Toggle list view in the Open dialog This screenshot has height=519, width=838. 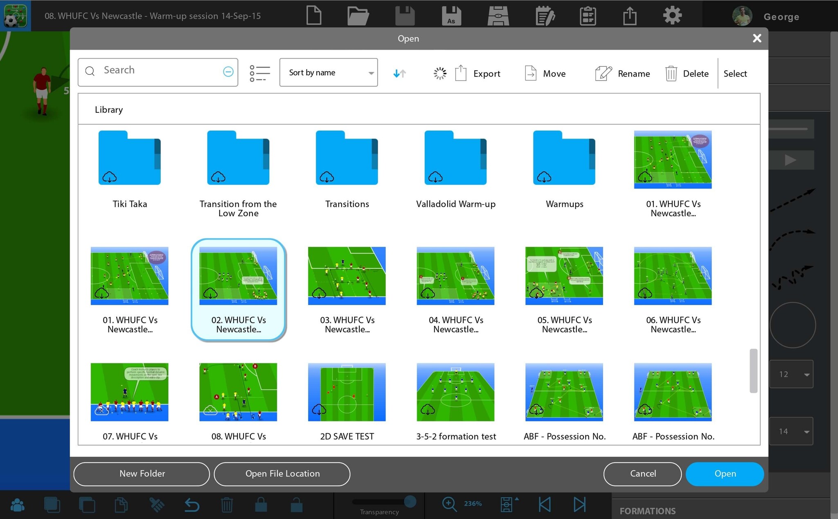click(x=259, y=72)
